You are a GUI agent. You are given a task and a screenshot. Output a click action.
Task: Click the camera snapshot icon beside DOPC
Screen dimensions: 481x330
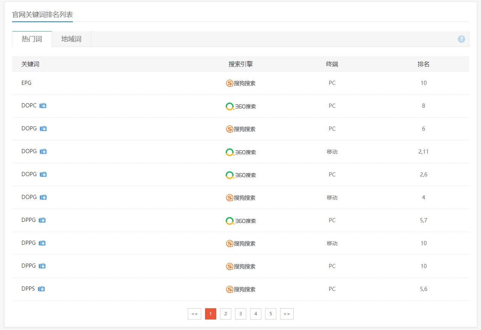(x=43, y=106)
